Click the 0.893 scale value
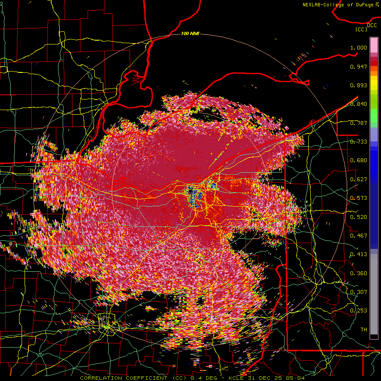Image resolution: width=381 pixels, height=381 pixels. 359,85
